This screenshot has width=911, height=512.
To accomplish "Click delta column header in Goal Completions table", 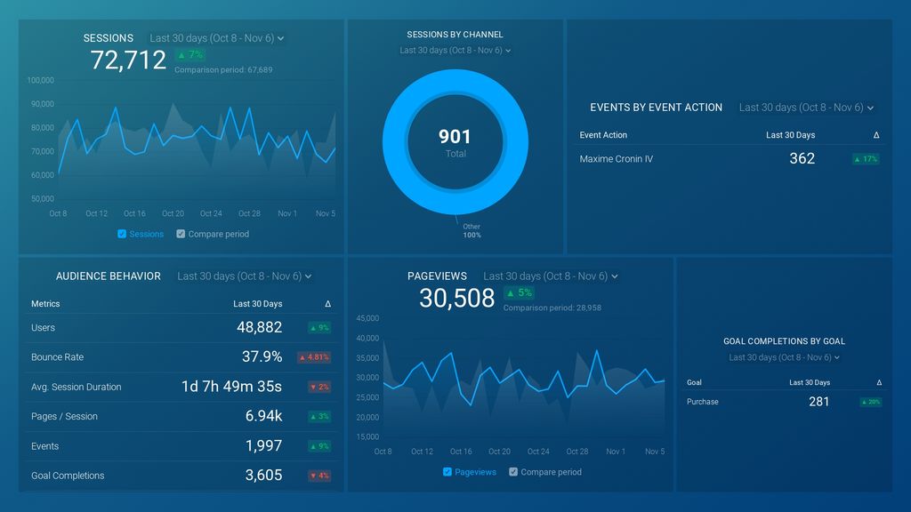I will (x=879, y=382).
